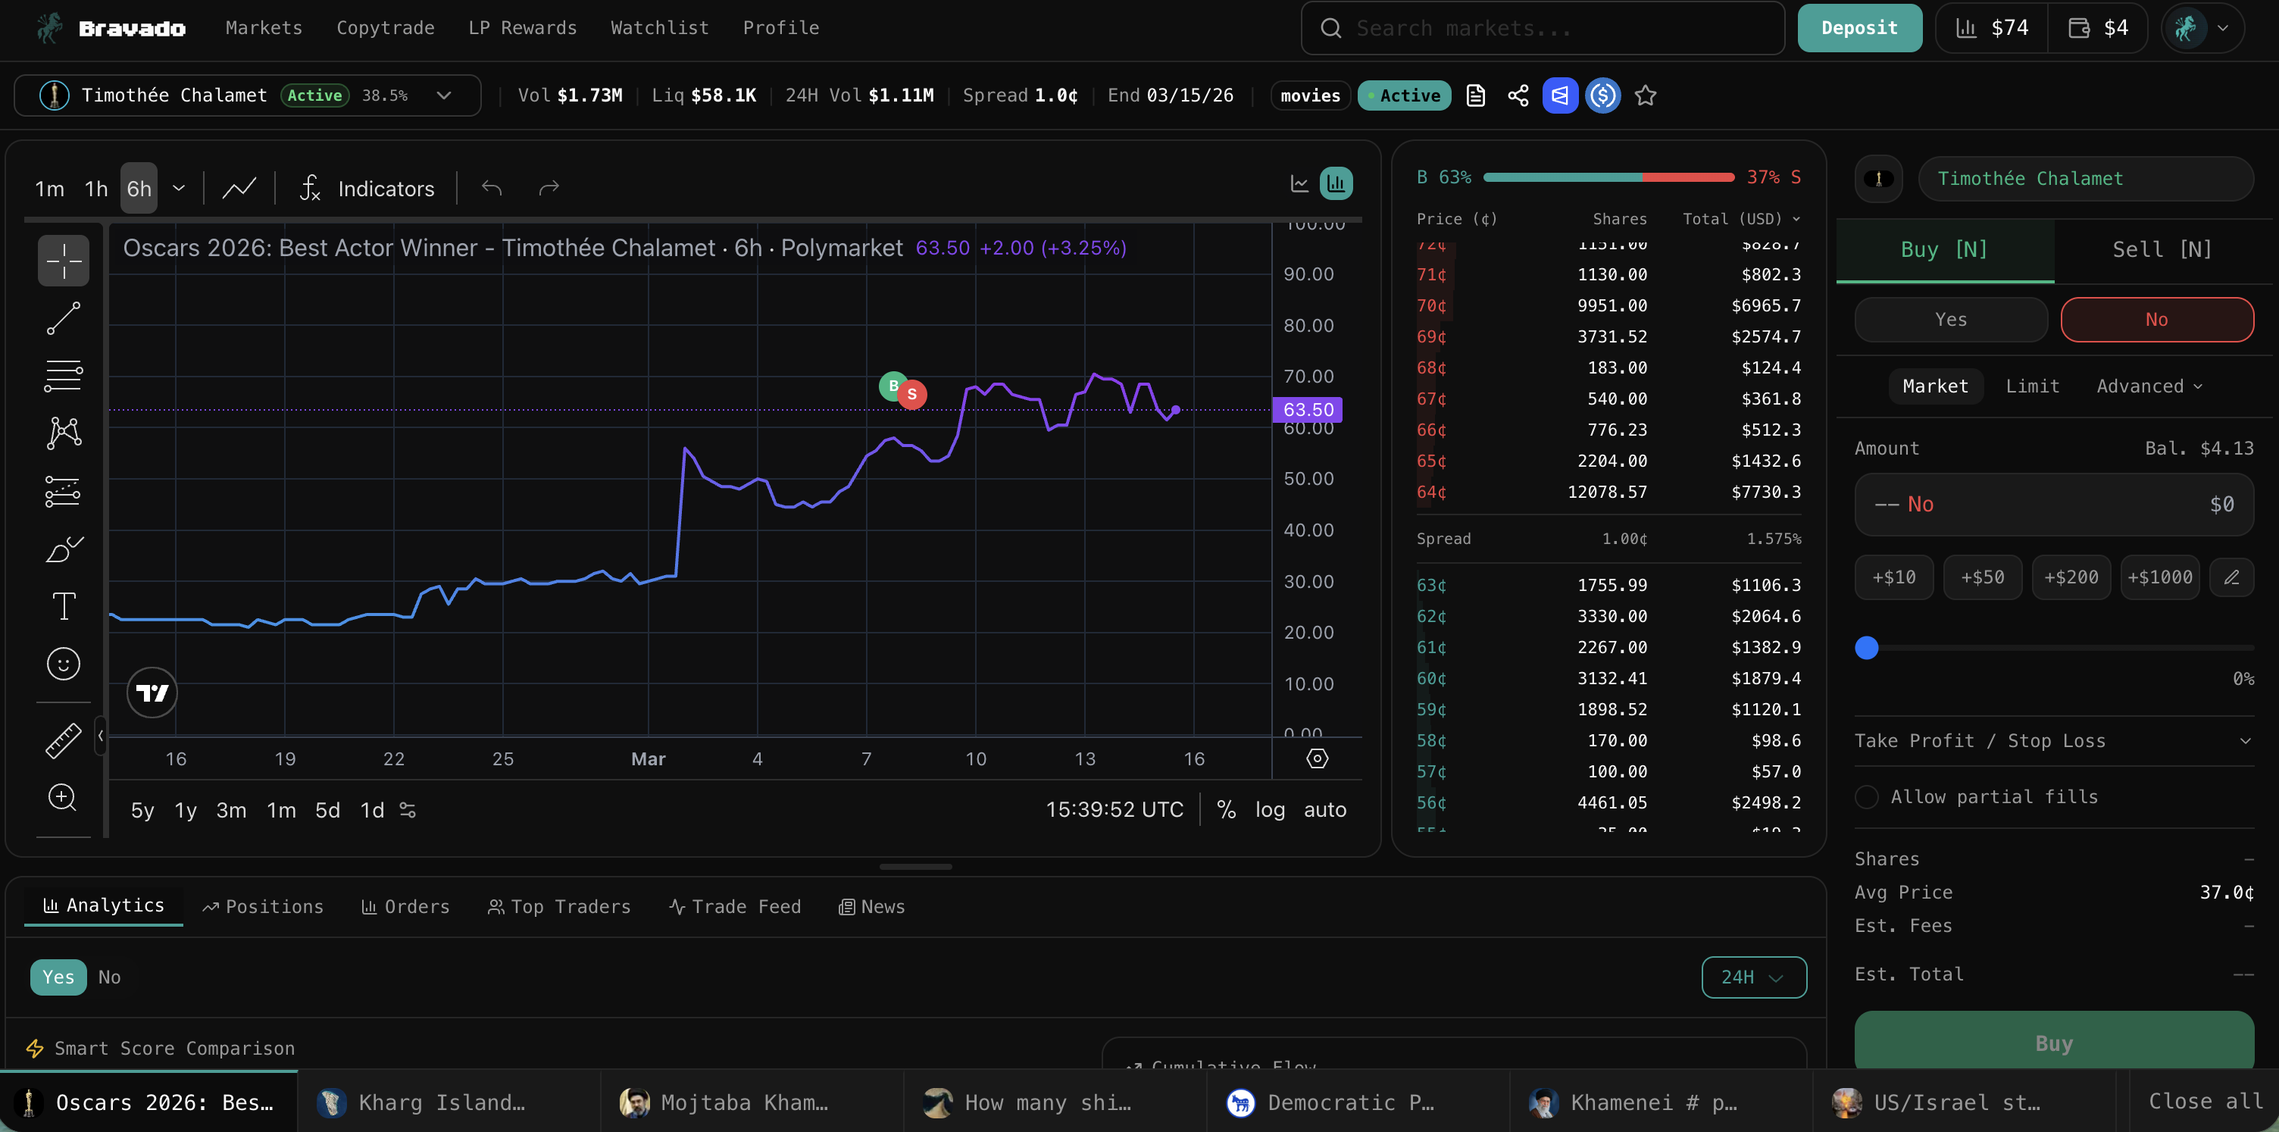Image resolution: width=2279 pixels, height=1132 pixels.
Task: Select the trend line drawing tool
Action: [63, 319]
